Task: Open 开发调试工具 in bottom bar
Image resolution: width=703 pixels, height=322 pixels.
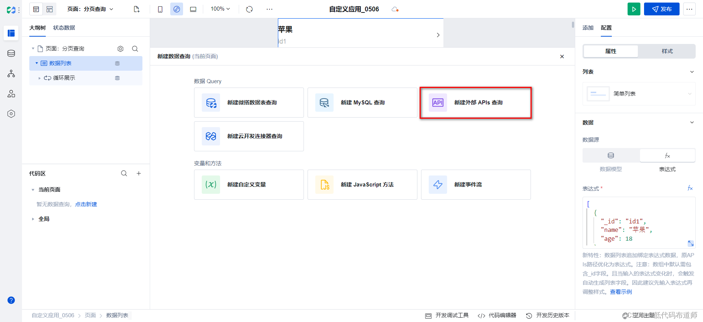Action: pyautogui.click(x=447, y=315)
